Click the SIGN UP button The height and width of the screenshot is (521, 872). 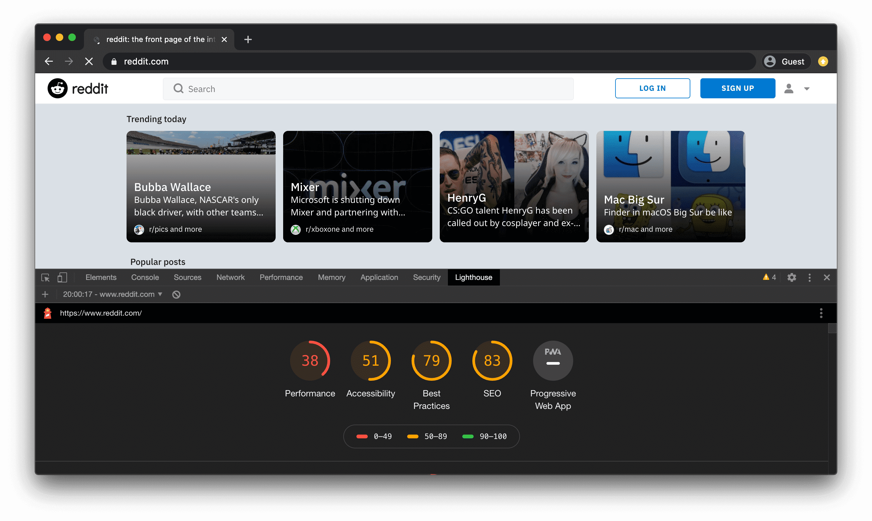(737, 88)
